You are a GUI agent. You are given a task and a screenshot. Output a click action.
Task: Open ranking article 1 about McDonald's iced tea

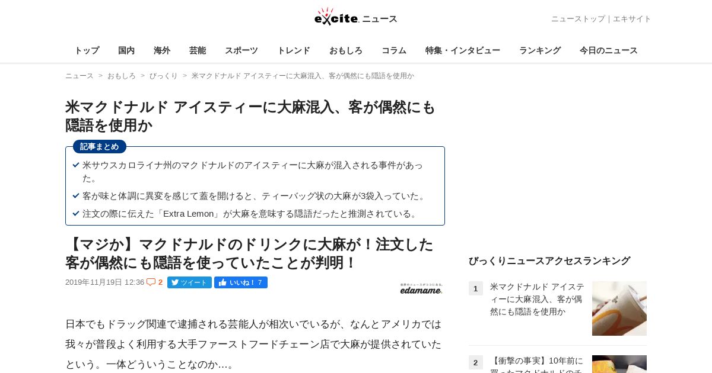(537, 299)
